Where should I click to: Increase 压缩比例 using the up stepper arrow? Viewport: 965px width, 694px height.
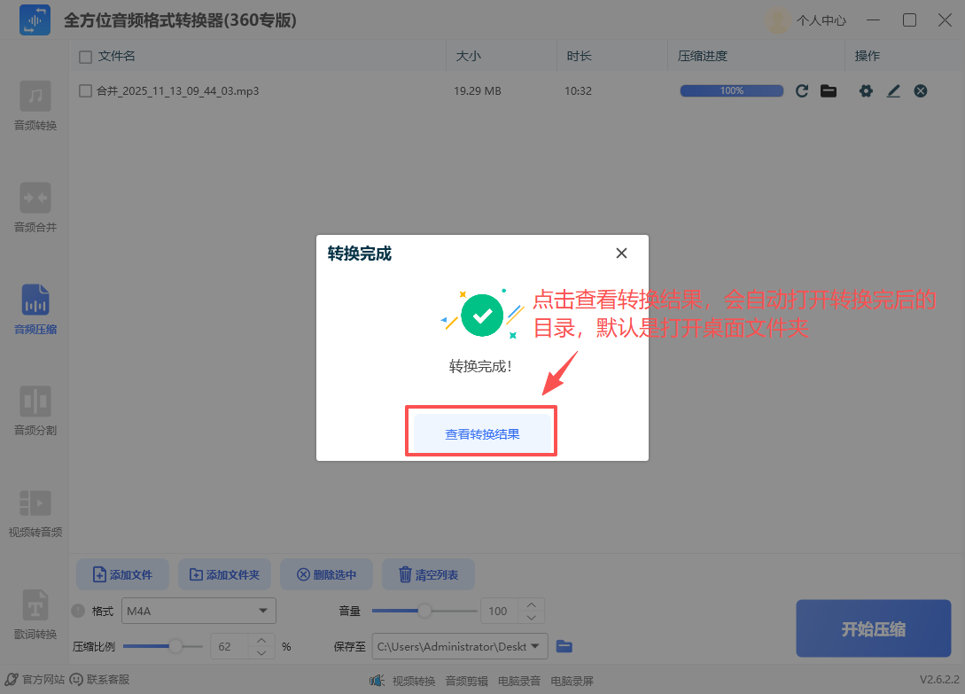[263, 641]
